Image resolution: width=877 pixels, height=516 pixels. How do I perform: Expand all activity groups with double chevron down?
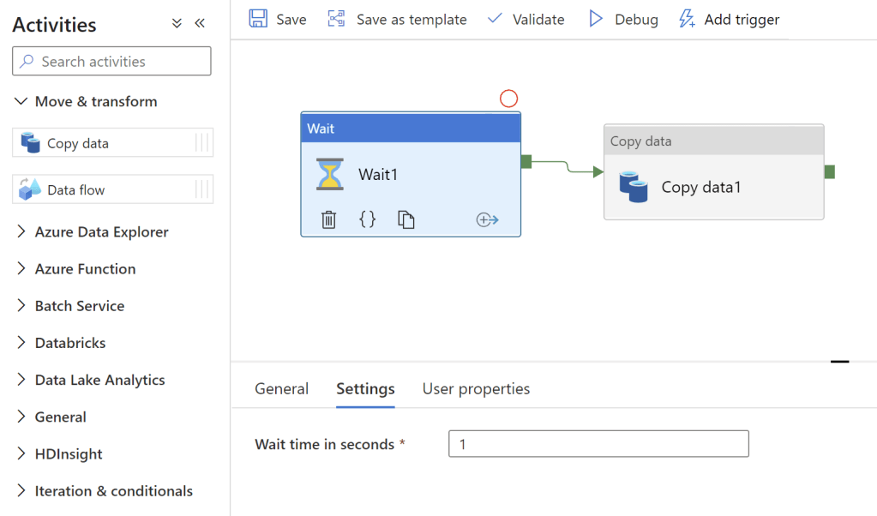point(177,24)
